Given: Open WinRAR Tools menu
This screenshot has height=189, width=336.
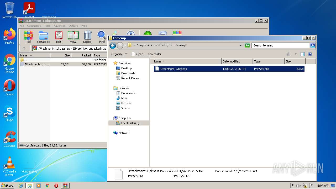Looking at the screenshot, I should [x=47, y=26].
